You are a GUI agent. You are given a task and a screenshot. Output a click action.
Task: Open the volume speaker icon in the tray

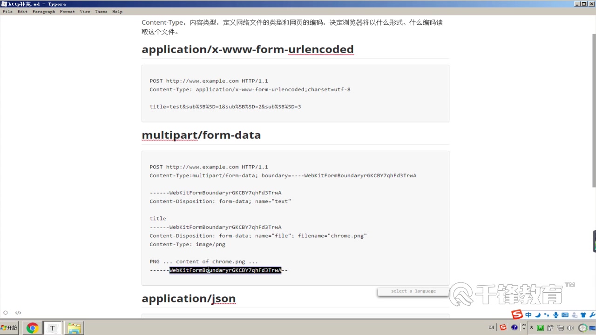pyautogui.click(x=570, y=328)
